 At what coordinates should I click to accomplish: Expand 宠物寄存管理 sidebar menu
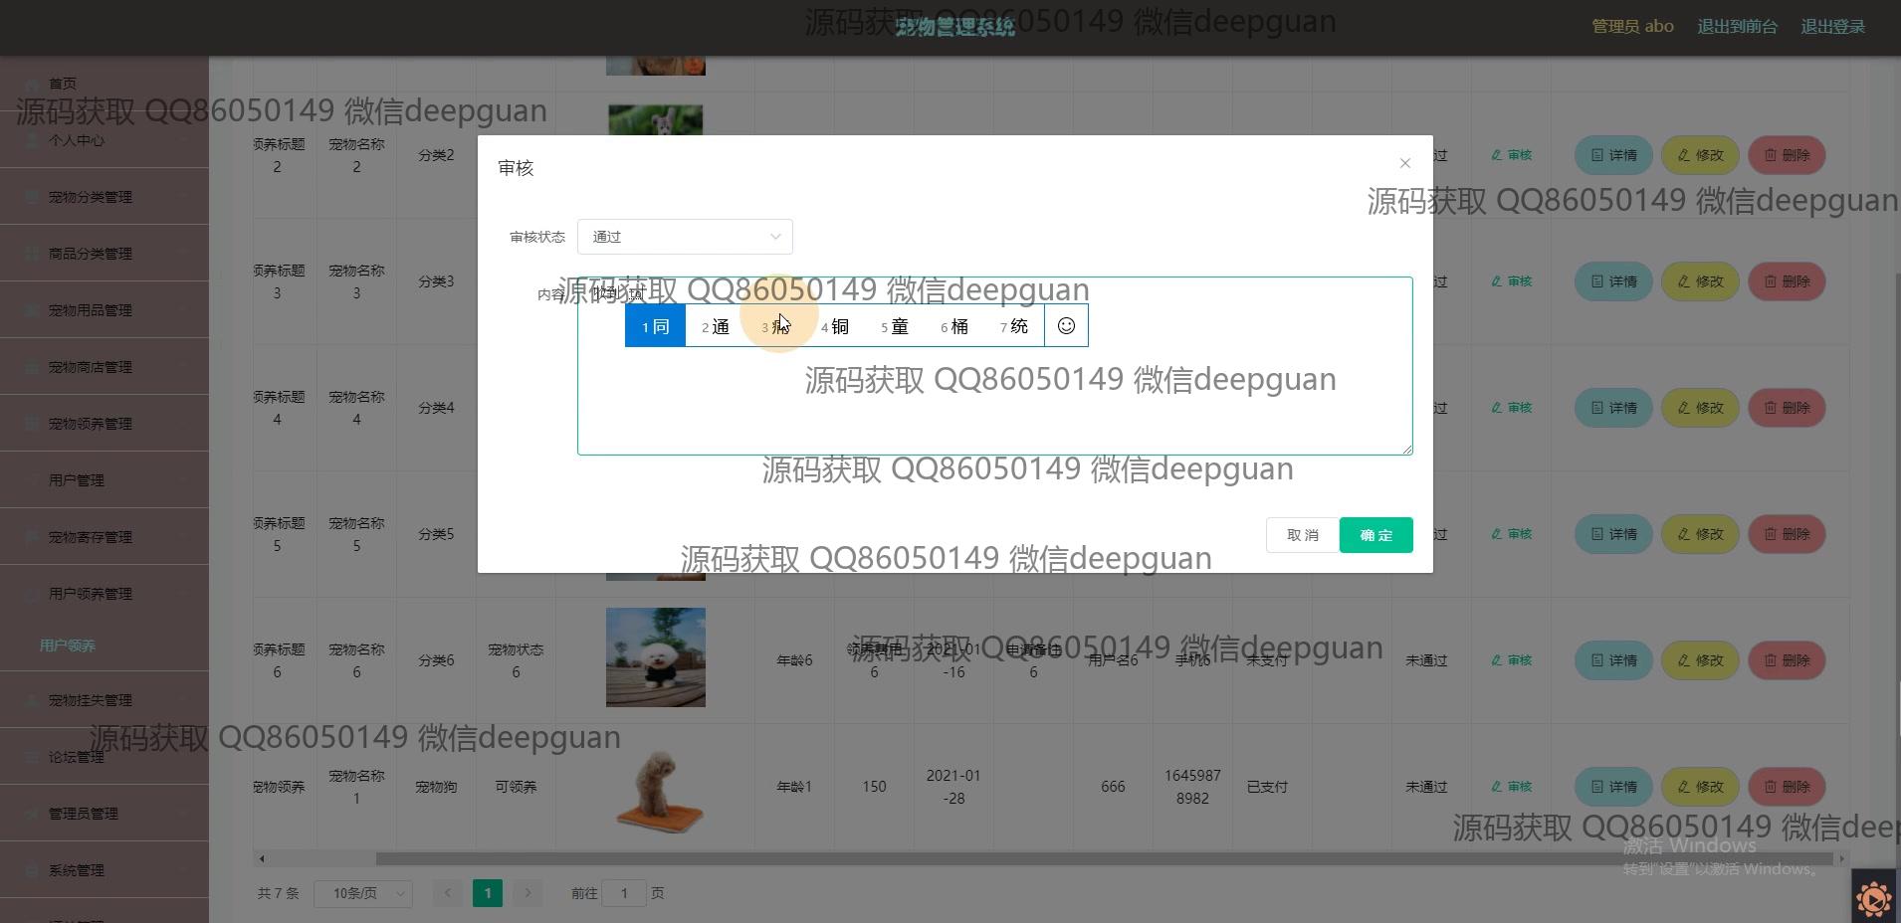105,537
